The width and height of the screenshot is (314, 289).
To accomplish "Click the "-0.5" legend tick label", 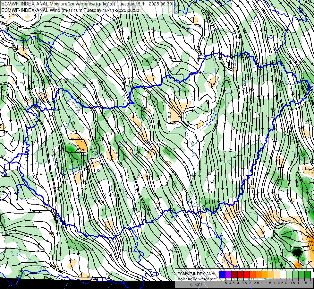I will [x=280, y=283].
